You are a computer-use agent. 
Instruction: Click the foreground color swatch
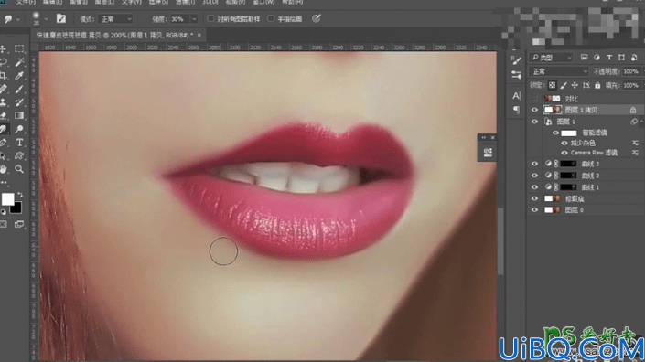(8, 199)
